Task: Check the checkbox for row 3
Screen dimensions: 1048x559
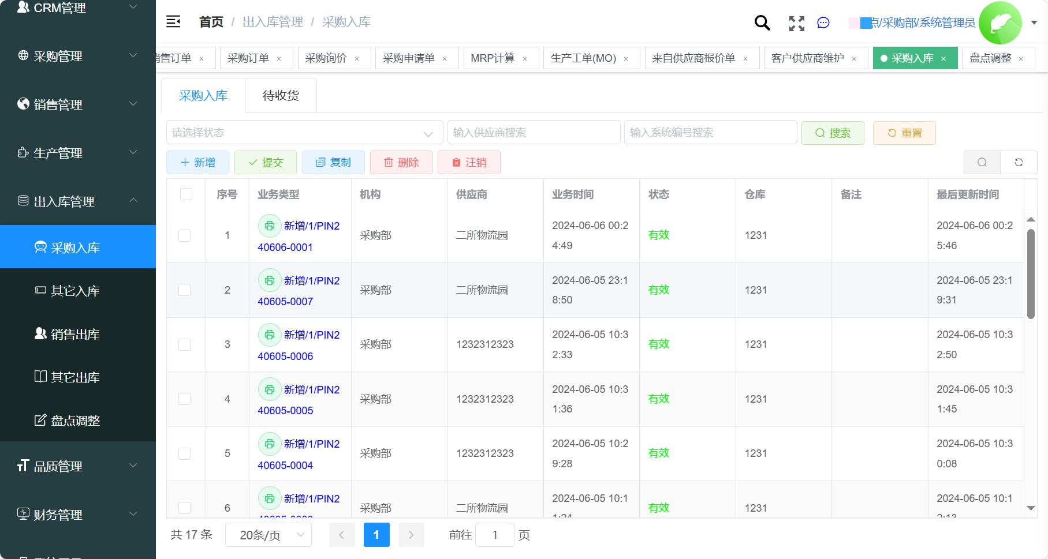Action: 184,344
